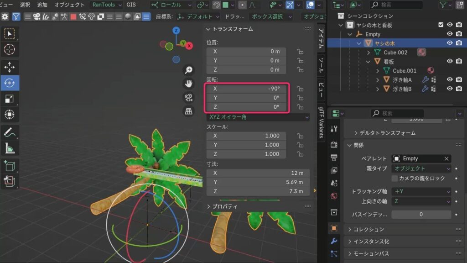Screen dimensions: 467x263
Task: Uncheck the ヤシの木と看板 collection checkbox
Action: click(441, 25)
